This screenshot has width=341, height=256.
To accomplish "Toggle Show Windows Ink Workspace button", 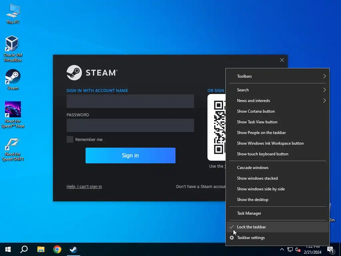I will (277, 143).
